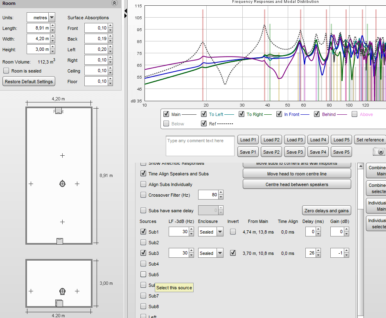The image size is (386, 318).
Task: Click Load P5 button
Action: coord(341,140)
